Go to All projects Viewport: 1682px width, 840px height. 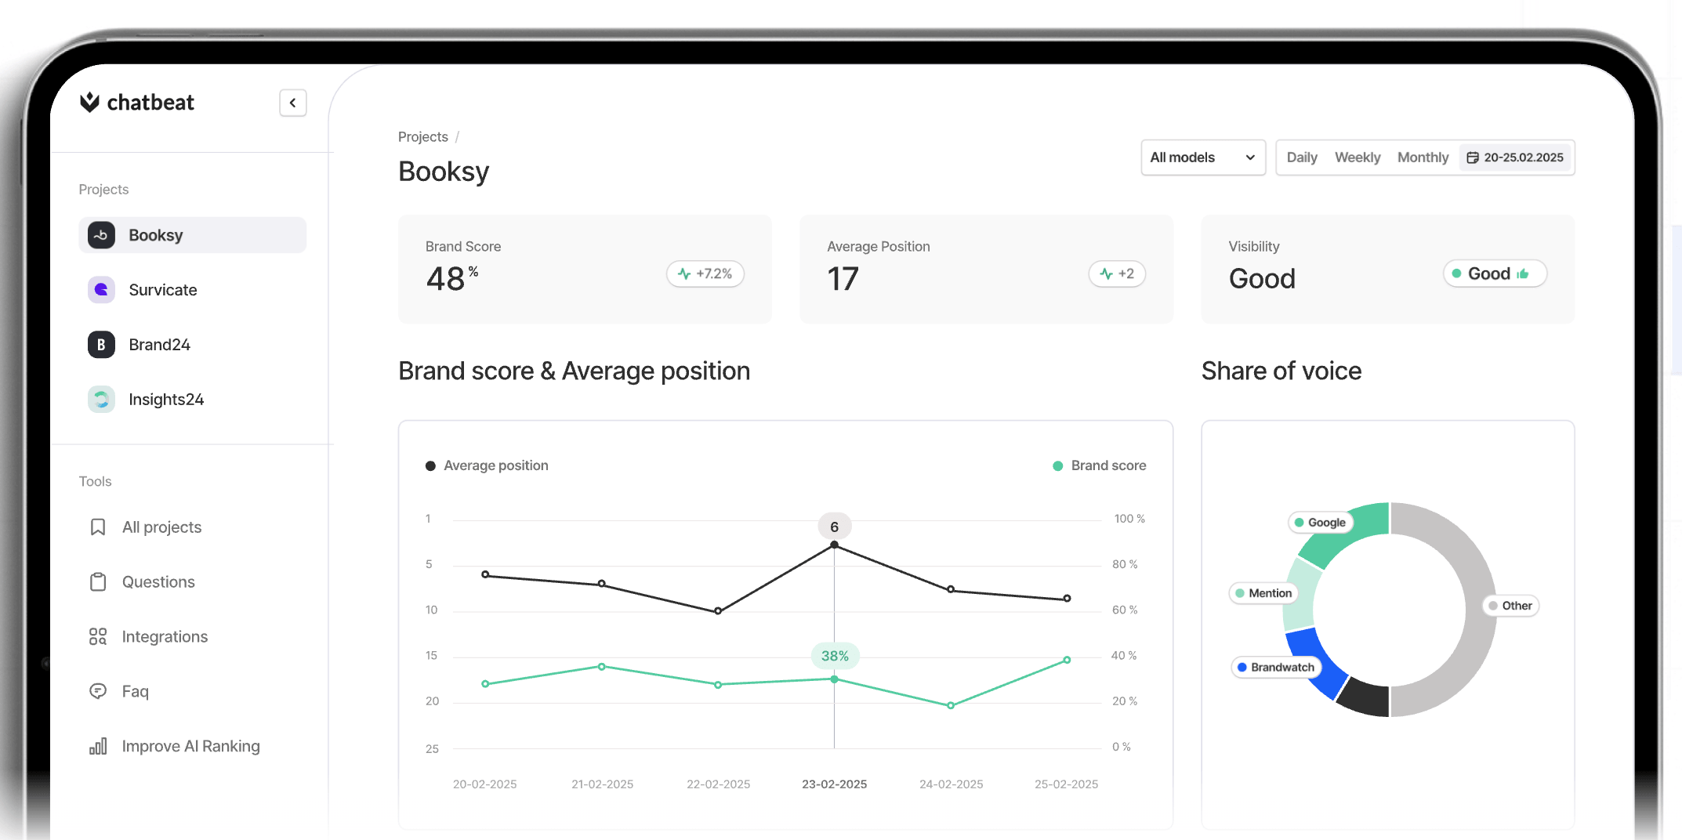click(x=161, y=527)
